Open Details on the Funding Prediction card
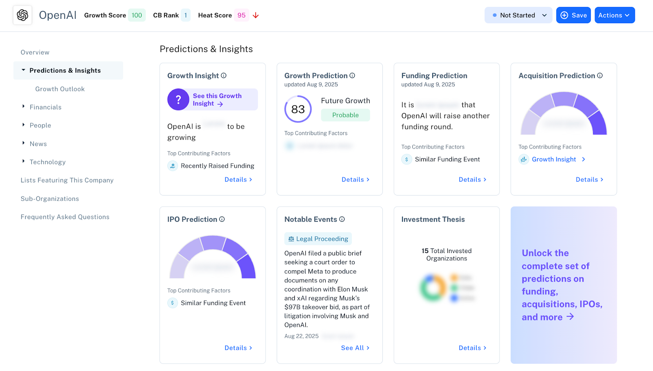653x371 pixels. click(472, 179)
